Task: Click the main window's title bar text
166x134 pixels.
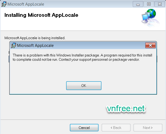Action: click(x=26, y=4)
